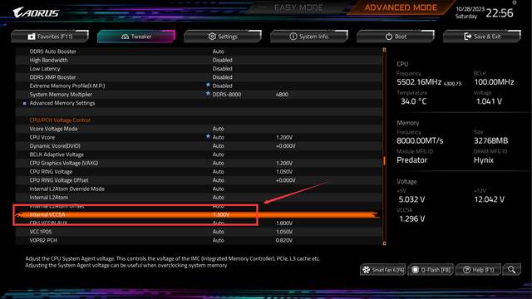This screenshot has width=532, height=299.
Task: Launch Q-Flash firmware updater
Action: click(x=431, y=270)
